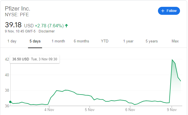
Task: Click the USD currency label beside the price
Action: coord(29,26)
